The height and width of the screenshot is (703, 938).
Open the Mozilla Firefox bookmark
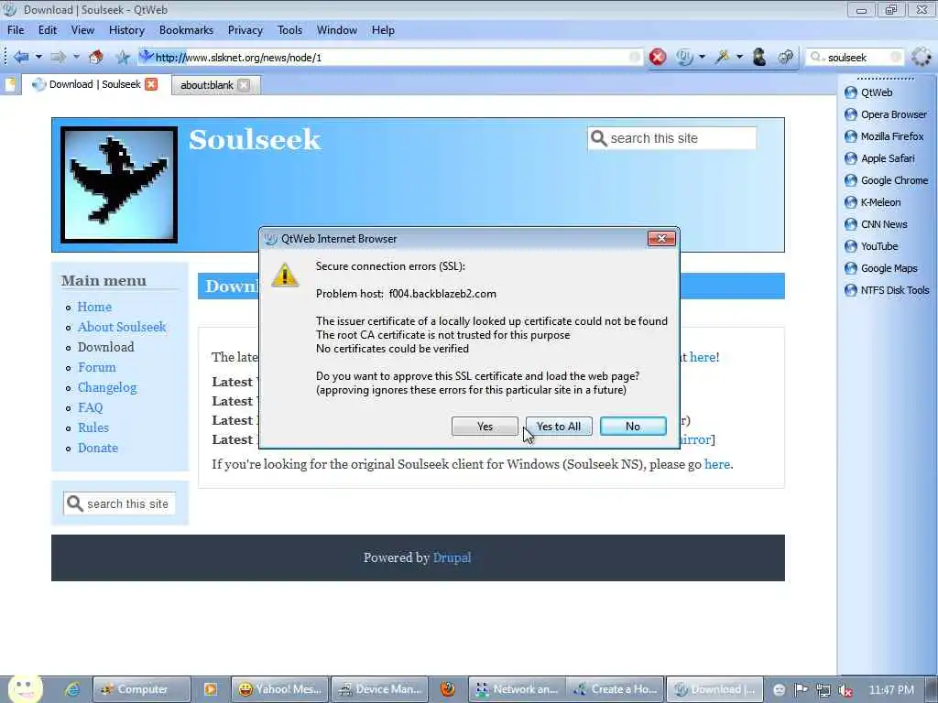(x=884, y=136)
